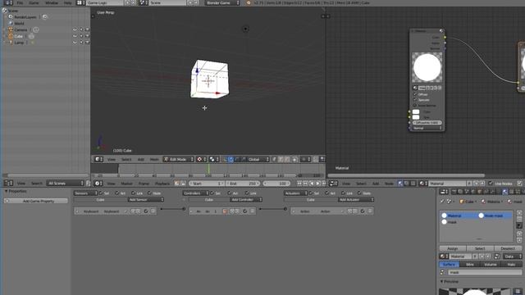Toggle Controllers Link checkbox
This screenshot has width=525, height=295.
click(246, 193)
